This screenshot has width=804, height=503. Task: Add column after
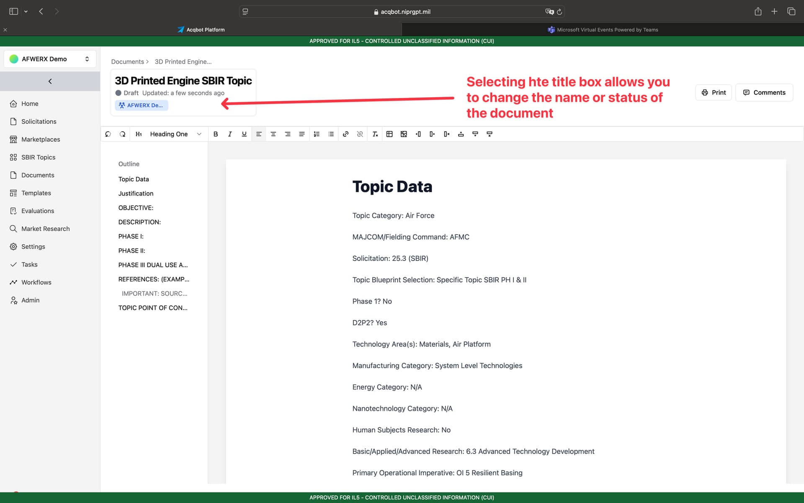click(432, 134)
